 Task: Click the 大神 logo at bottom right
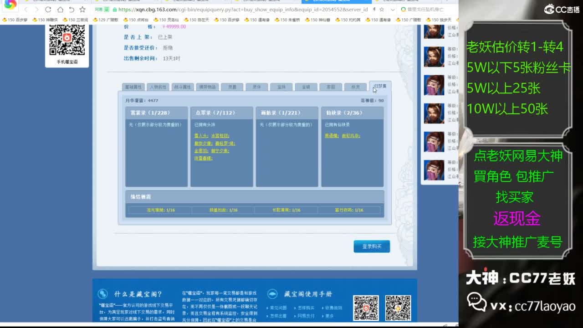tap(477, 278)
